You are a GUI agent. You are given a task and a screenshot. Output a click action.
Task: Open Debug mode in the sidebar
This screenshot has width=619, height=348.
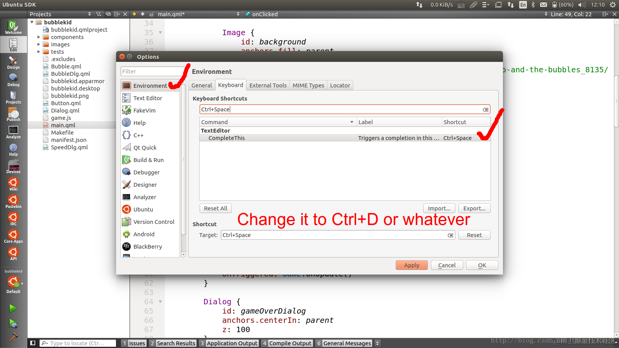tap(13, 80)
